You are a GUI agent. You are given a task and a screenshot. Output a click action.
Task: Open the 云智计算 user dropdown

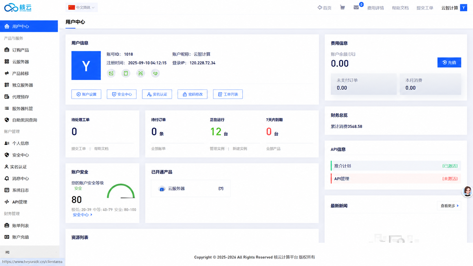click(450, 8)
